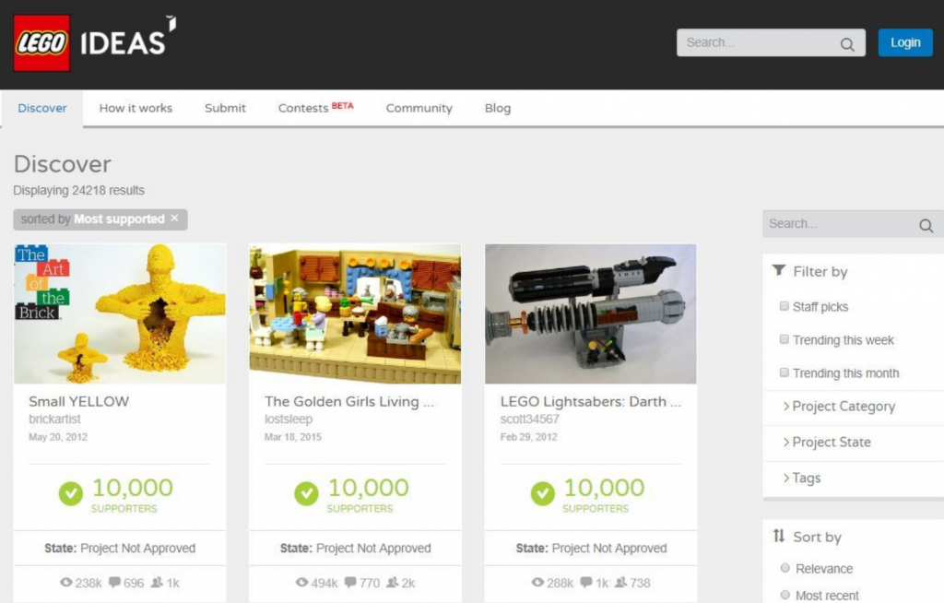Image resolution: width=944 pixels, height=603 pixels.
Task: Click the sidebar search magnifier icon
Action: coord(926,225)
